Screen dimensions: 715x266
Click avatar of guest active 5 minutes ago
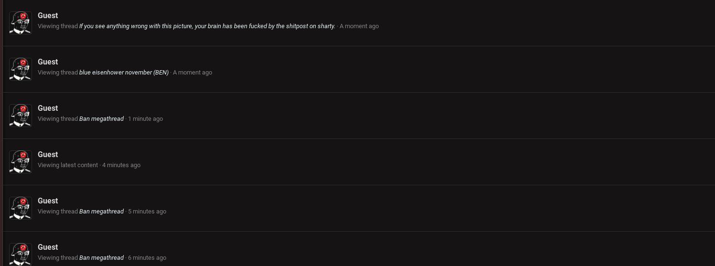[x=21, y=208]
